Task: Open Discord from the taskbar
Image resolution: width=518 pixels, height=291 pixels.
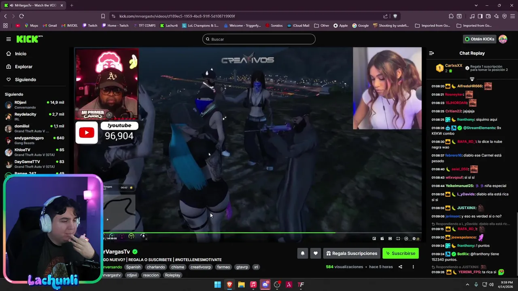Action: point(265,285)
